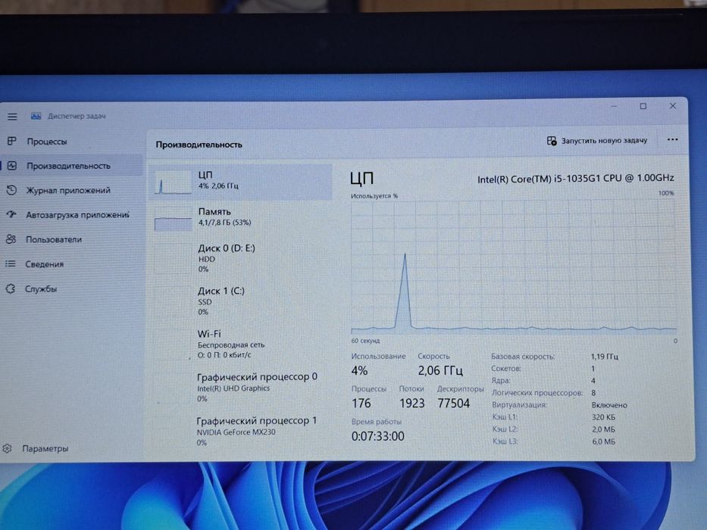This screenshot has width=707, height=530.
Task: Close the Task Manager window
Action: pyautogui.click(x=672, y=106)
